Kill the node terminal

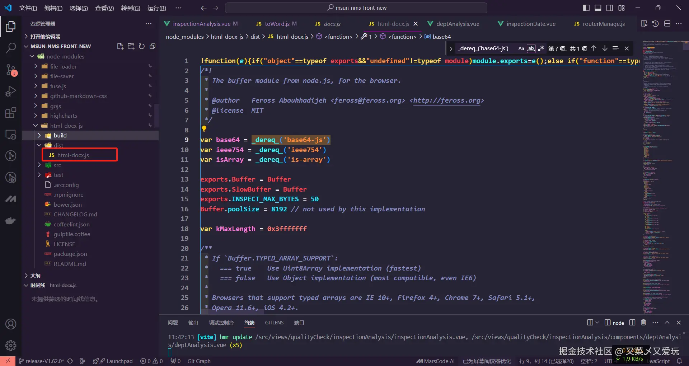coord(643,323)
